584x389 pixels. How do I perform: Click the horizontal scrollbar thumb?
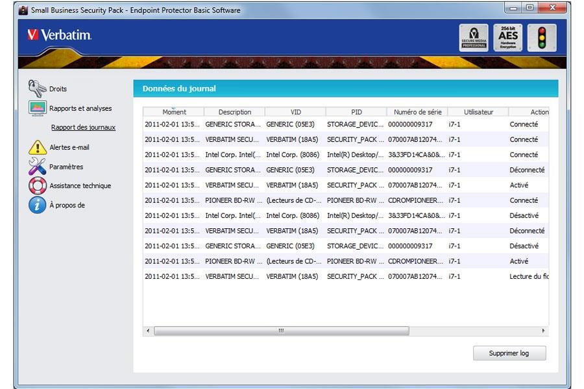(x=281, y=331)
